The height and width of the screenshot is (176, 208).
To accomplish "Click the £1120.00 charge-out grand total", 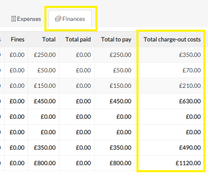I will click(x=188, y=163).
